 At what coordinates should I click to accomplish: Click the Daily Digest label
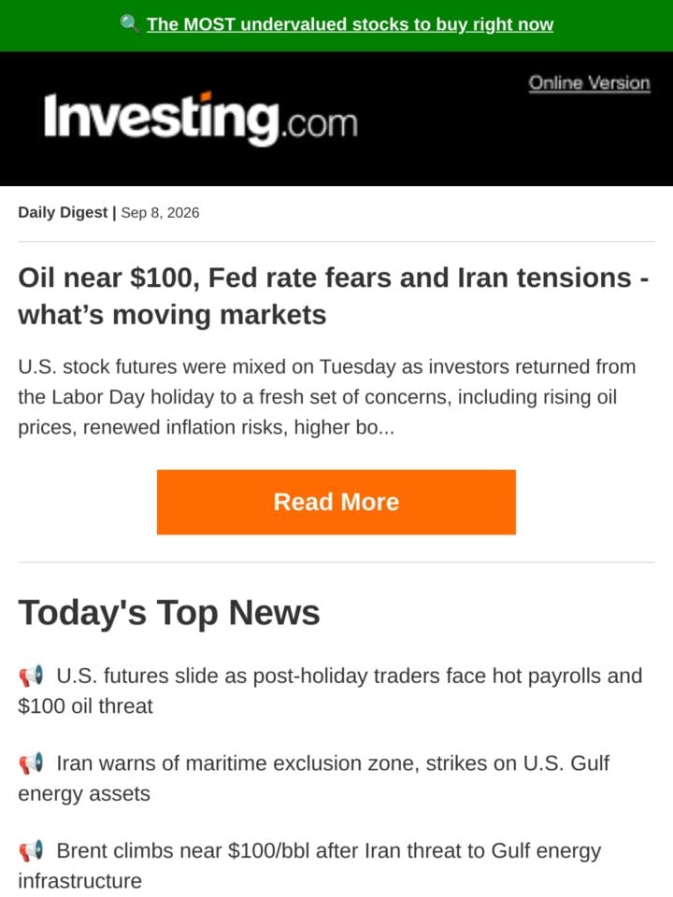coord(63,212)
